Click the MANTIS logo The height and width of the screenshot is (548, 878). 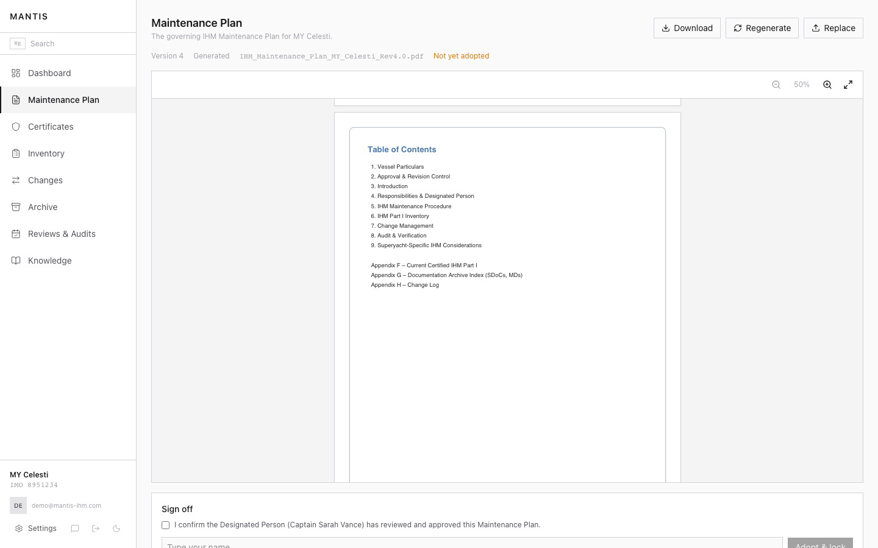click(x=29, y=16)
